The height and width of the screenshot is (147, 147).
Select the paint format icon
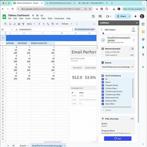(x=23, y=24)
